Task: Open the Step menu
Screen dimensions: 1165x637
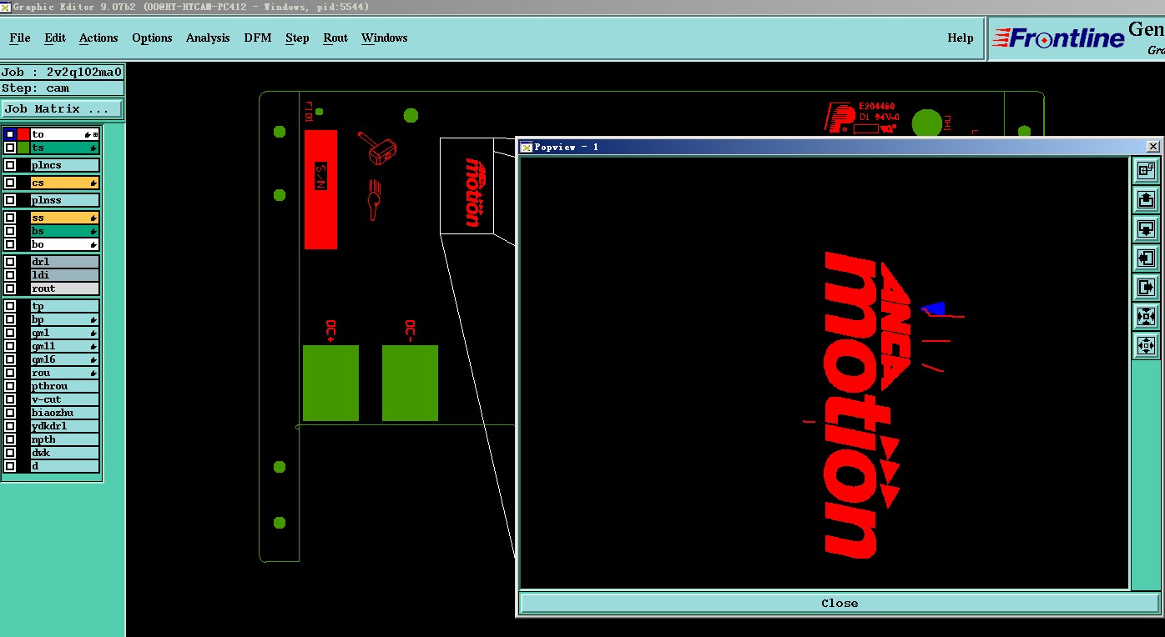Action: [x=297, y=38]
